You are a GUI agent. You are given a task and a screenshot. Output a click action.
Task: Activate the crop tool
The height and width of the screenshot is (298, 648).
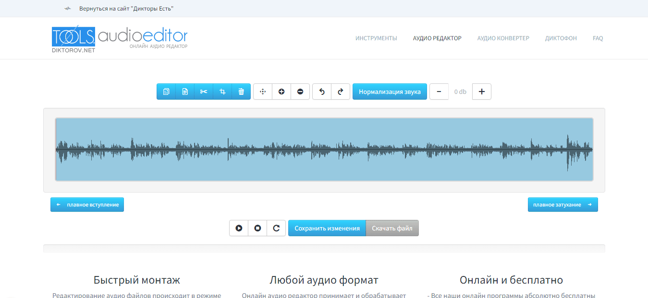click(x=222, y=92)
